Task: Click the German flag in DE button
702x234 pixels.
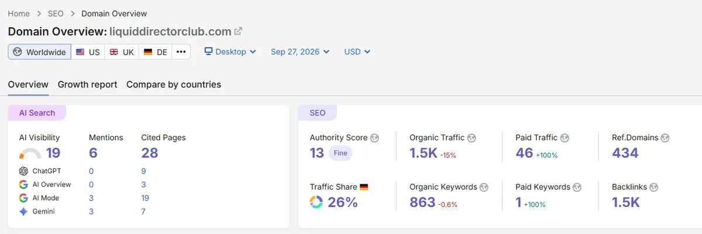Action: pos(148,52)
